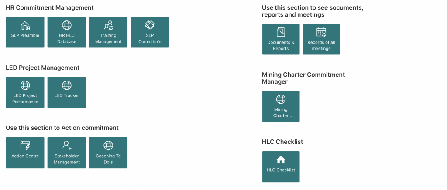Click the handshake icon on SLP Commitm's
Viewport: 447px width, 190px height.
click(150, 25)
